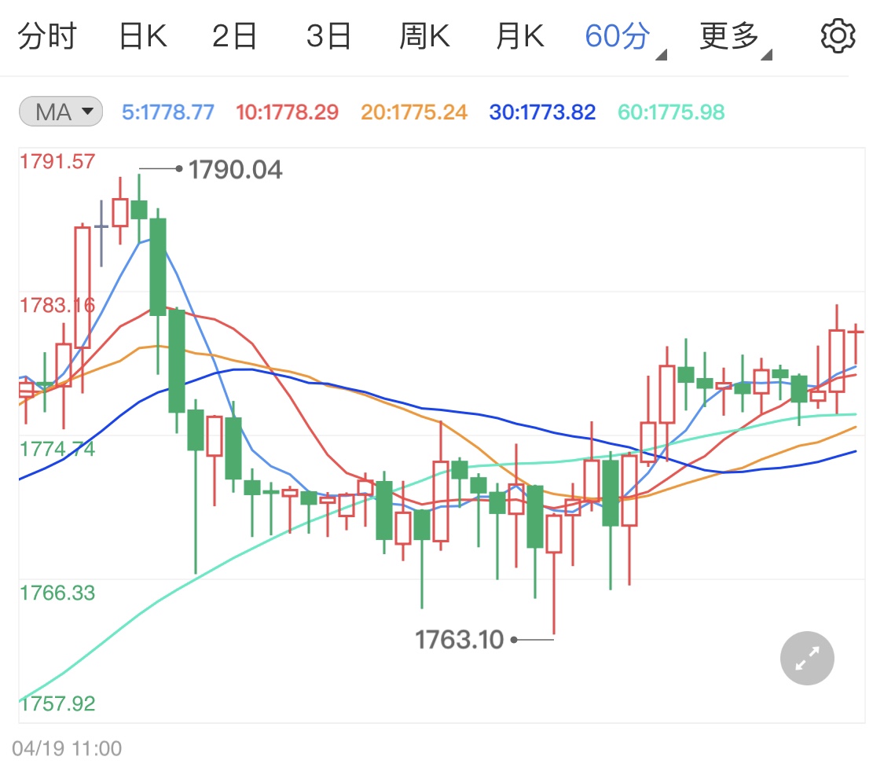Select the 3日 chart tab

(x=328, y=37)
